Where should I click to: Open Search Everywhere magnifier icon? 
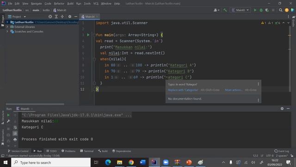click(x=281, y=10)
